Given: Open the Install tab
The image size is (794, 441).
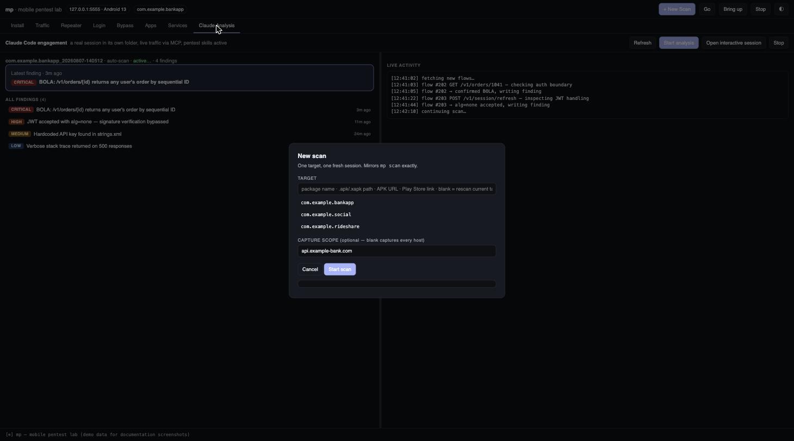Looking at the screenshot, I should [17, 26].
